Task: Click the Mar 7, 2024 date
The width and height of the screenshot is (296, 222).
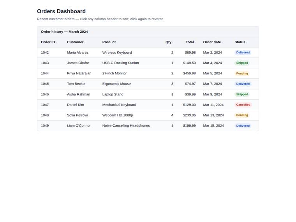Action: click(212, 84)
